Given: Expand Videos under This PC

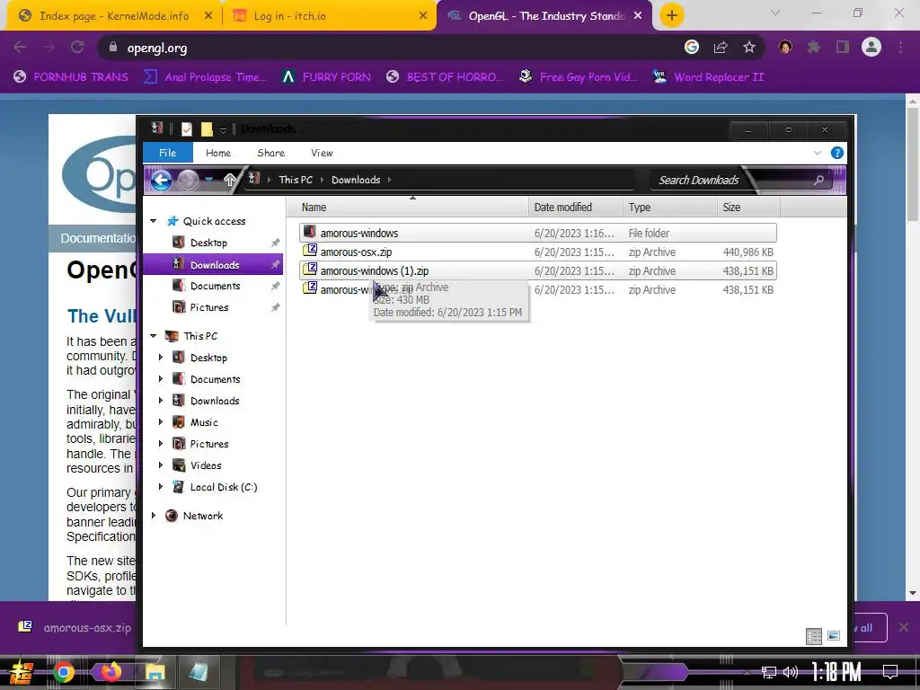Looking at the screenshot, I should click(161, 464).
